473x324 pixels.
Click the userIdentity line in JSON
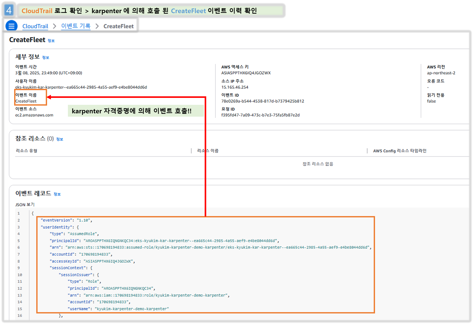[60, 227]
